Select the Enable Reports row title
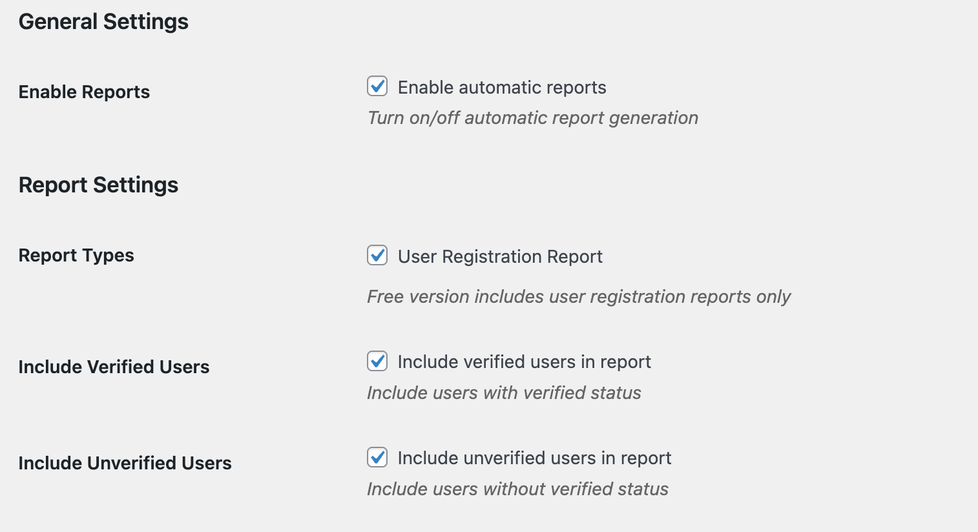The height and width of the screenshot is (532, 978). (84, 92)
